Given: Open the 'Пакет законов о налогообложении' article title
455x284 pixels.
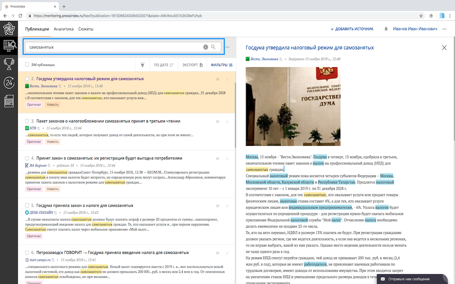Looking at the screenshot, I should click(x=108, y=121).
